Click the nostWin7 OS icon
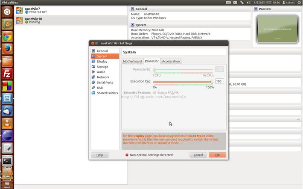This screenshot has height=189, width=303. 19,10
